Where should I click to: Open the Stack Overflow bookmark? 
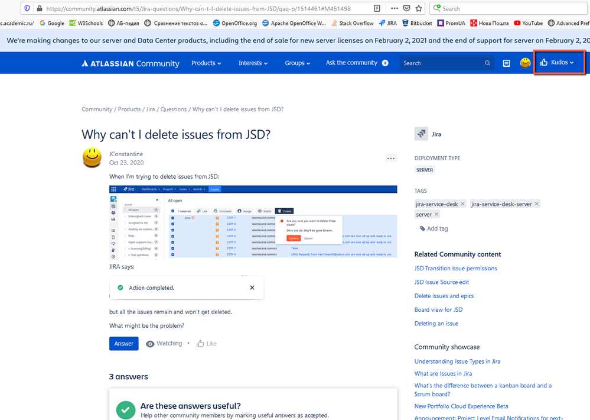[x=353, y=23]
